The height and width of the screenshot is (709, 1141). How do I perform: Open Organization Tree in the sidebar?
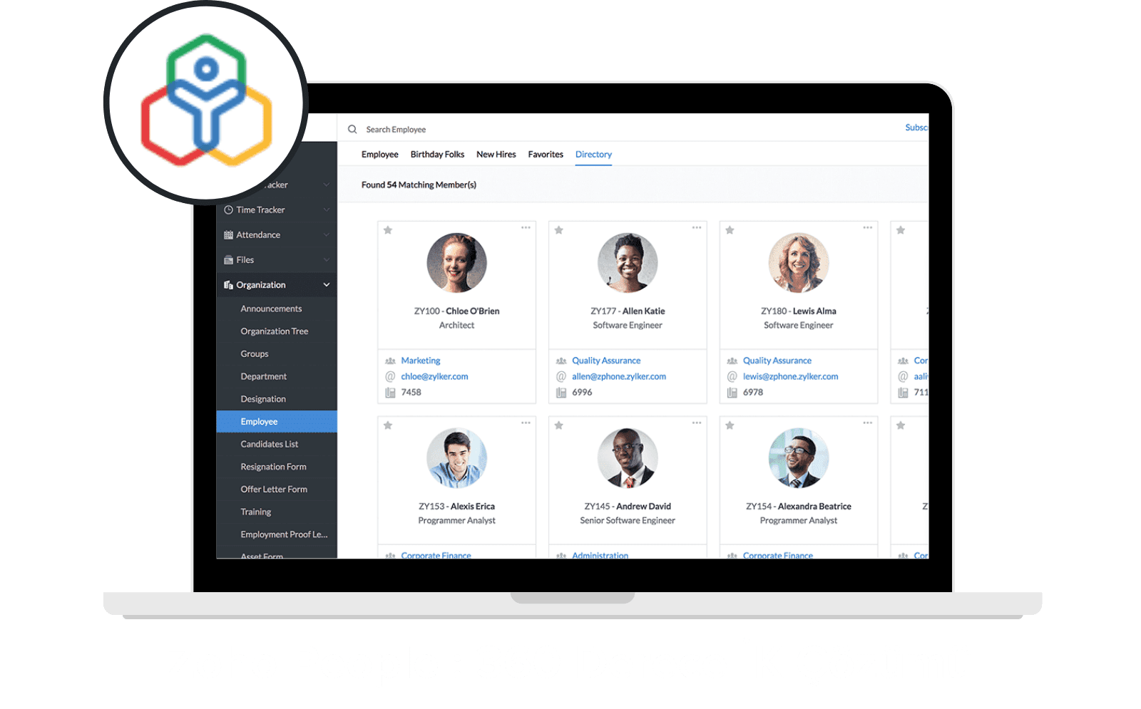click(x=275, y=331)
